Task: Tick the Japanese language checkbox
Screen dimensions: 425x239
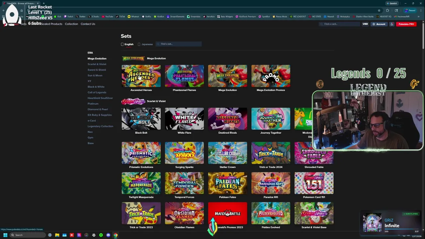Action: coord(139,44)
